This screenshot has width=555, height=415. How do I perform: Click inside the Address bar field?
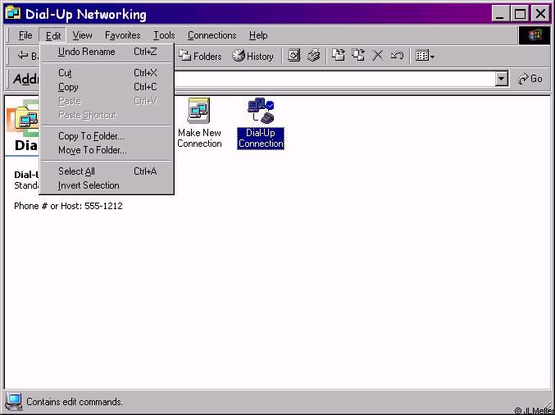[334, 79]
